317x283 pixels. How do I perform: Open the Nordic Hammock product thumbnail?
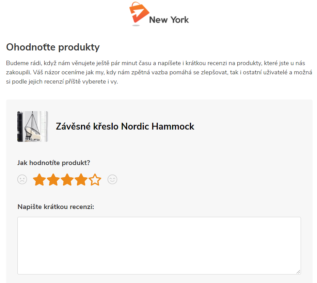click(x=33, y=126)
